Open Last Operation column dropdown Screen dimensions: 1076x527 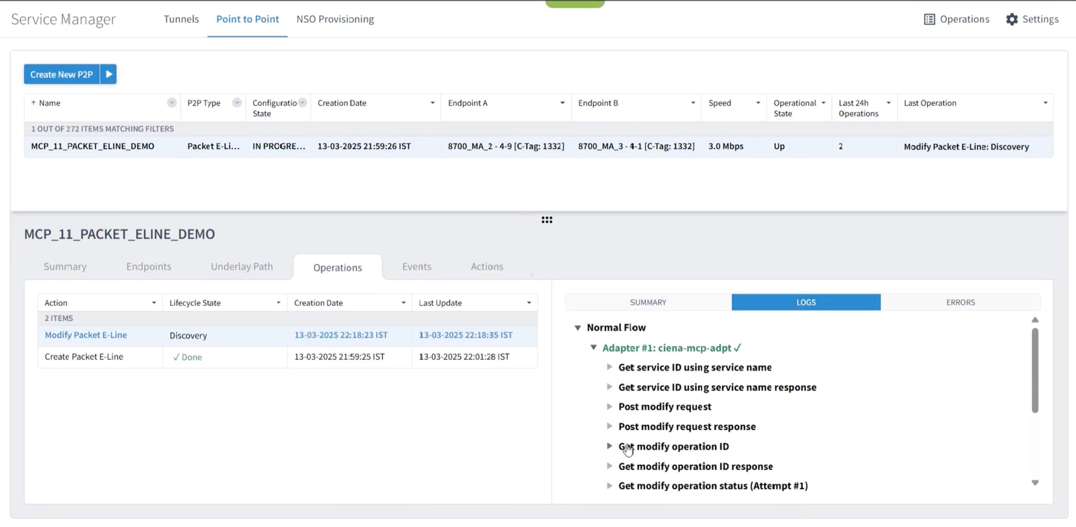[x=1045, y=103]
